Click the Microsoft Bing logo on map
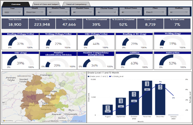This screenshot has width=193, height=125. (8, 121)
